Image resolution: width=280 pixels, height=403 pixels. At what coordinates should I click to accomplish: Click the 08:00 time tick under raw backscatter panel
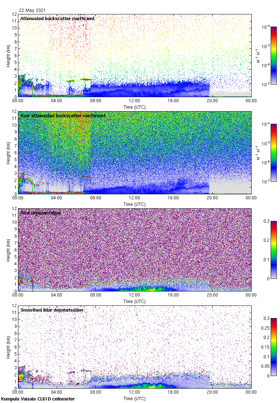tap(95, 198)
